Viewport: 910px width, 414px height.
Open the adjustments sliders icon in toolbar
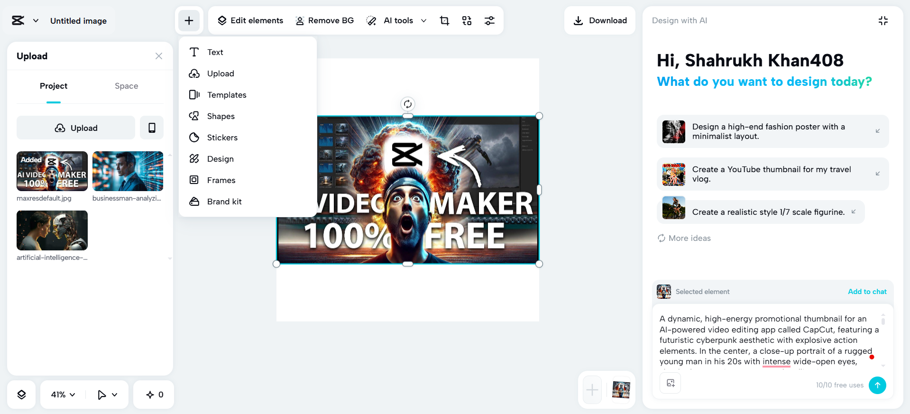tap(489, 20)
